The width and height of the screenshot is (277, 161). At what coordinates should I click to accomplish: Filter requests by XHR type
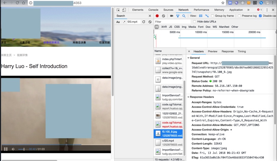pos(164,27)
